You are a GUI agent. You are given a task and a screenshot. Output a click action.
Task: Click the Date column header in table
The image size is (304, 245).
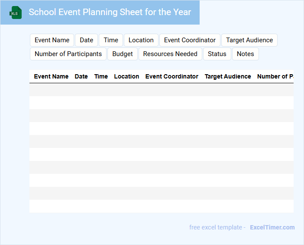(81, 76)
